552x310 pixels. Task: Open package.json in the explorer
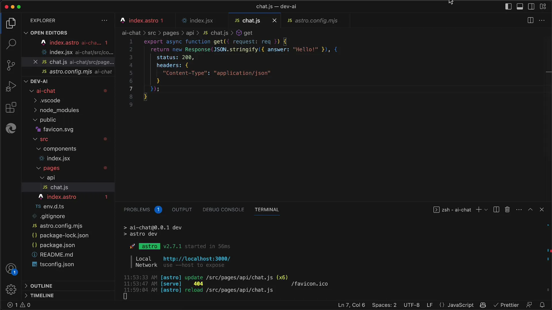click(x=57, y=245)
